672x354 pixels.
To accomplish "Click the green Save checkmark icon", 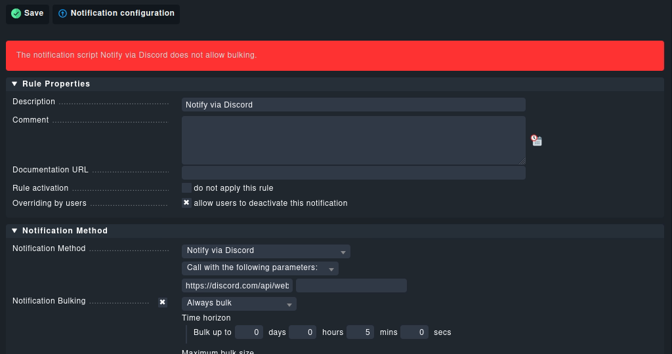I will point(16,14).
